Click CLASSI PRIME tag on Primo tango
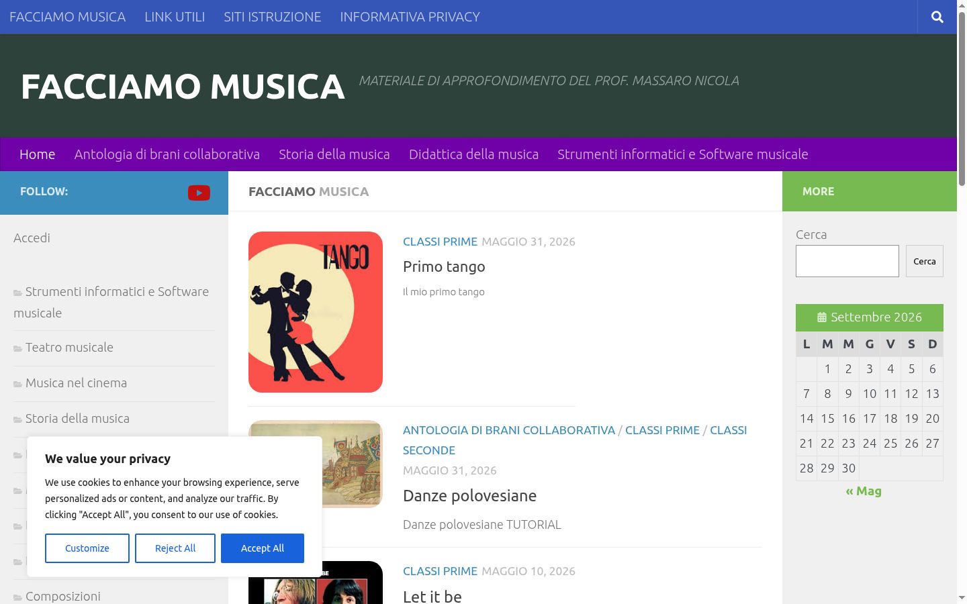The width and height of the screenshot is (967, 604). coord(440,242)
